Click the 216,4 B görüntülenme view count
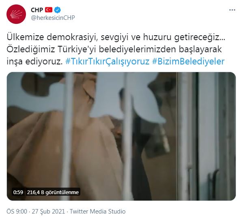This screenshot has width=241, height=218. [53, 192]
